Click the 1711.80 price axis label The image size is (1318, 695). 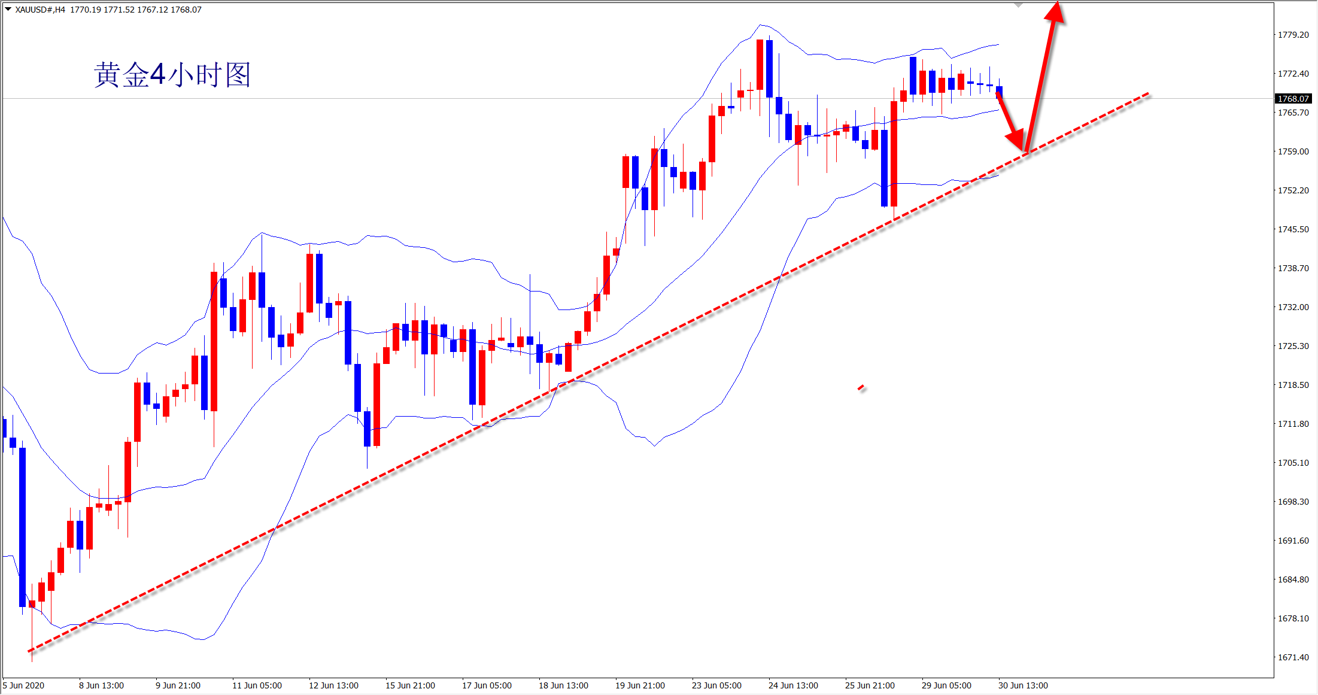1293,424
